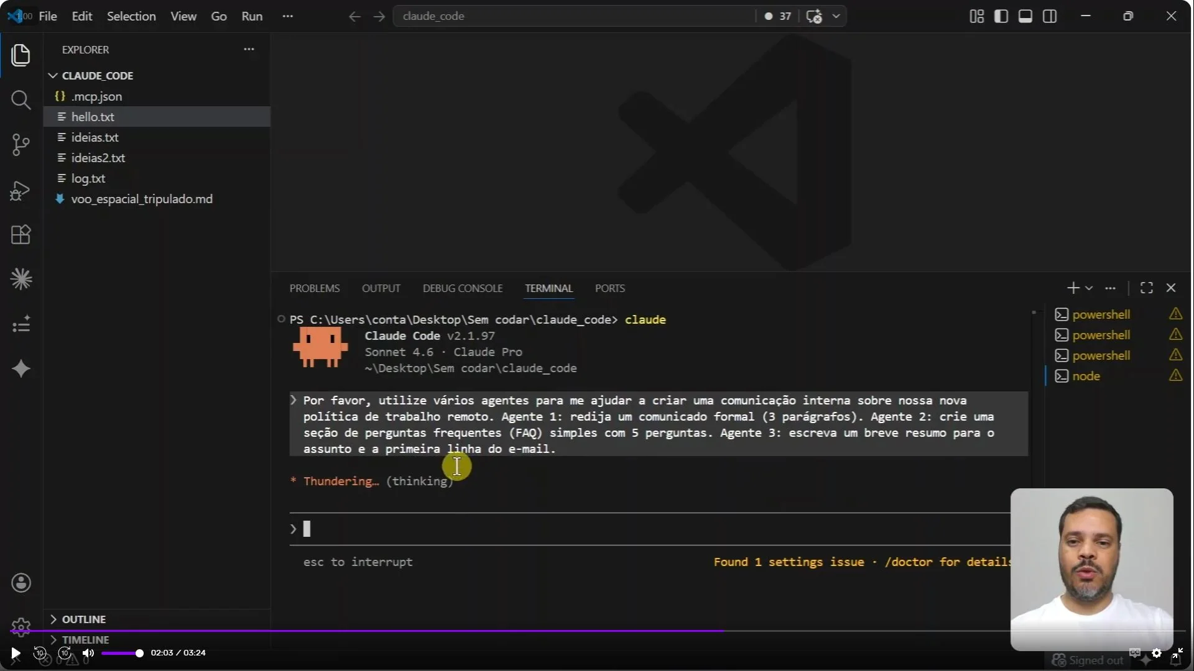Open the Copilot chat icon in title bar
Image resolution: width=1194 pixels, height=671 pixels.
[814, 16]
